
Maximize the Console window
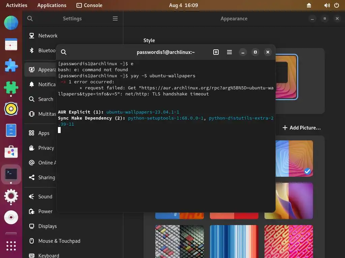point(255,52)
